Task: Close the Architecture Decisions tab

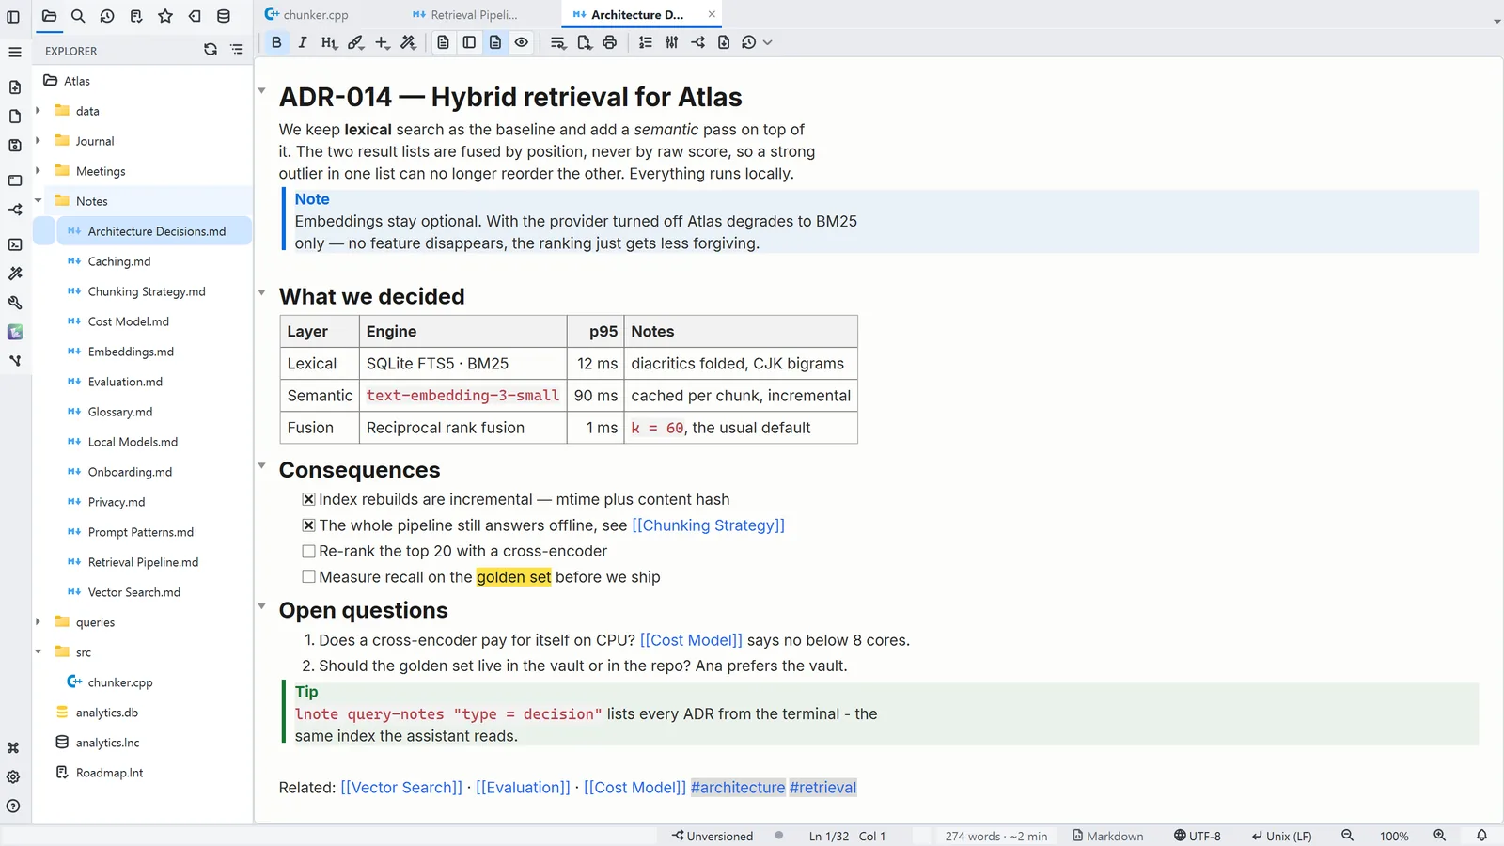Action: pos(712,14)
